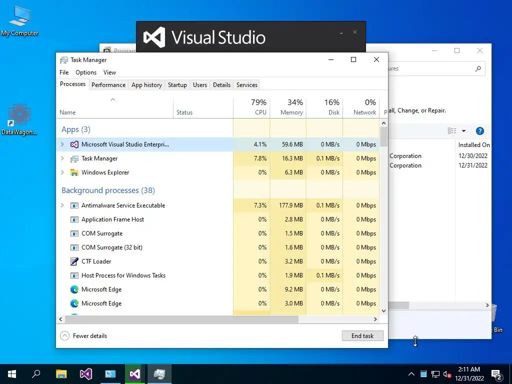This screenshot has height=384, width=512.
Task: Sort processes by Disk column
Action: 325,107
